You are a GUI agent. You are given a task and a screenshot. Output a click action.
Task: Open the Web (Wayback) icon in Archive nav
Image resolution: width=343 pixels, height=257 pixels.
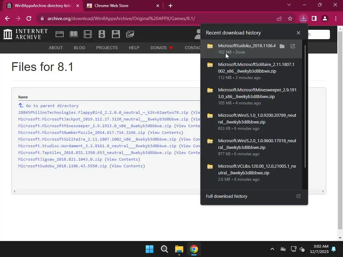tap(60, 34)
